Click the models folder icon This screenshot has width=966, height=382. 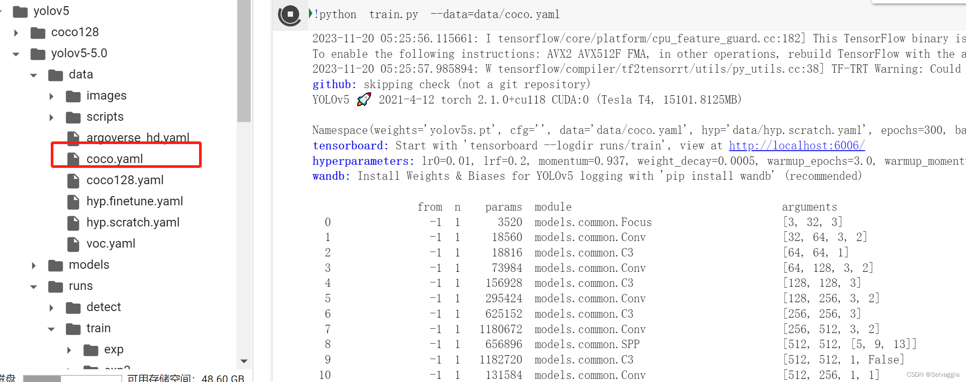click(56, 265)
